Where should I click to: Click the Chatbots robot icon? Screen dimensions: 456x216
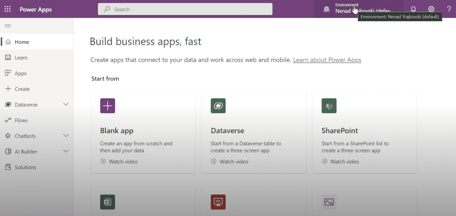[8, 136]
